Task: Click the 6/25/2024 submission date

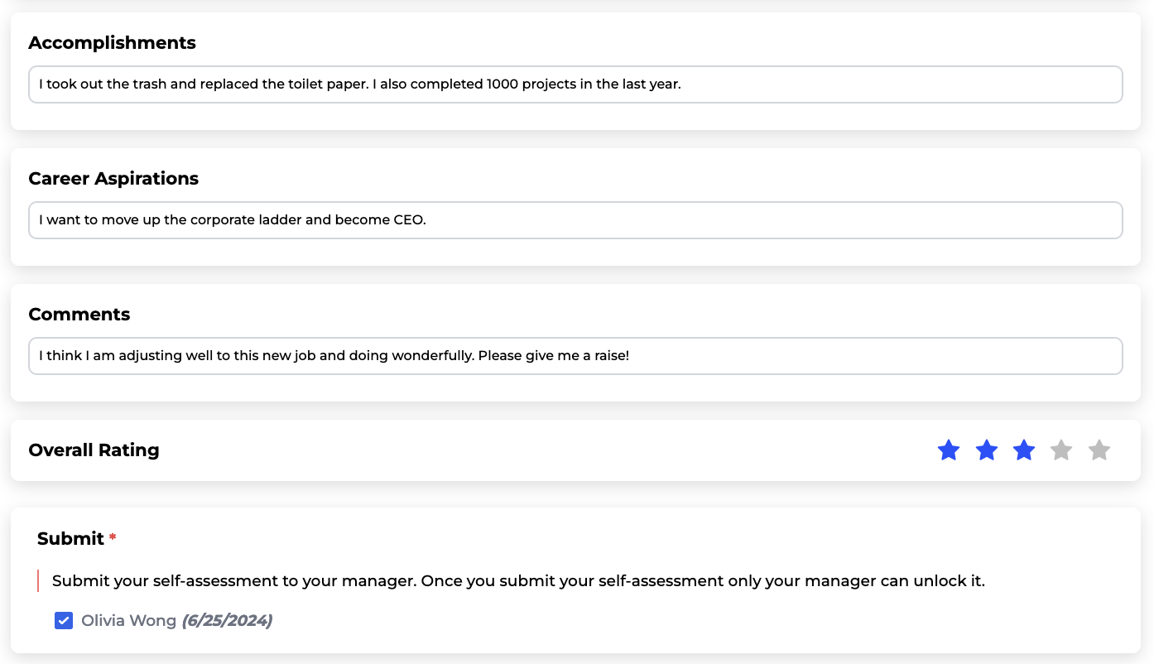Action: click(x=227, y=621)
